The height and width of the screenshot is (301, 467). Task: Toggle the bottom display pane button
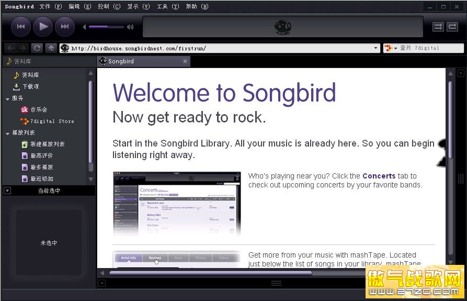102,283
